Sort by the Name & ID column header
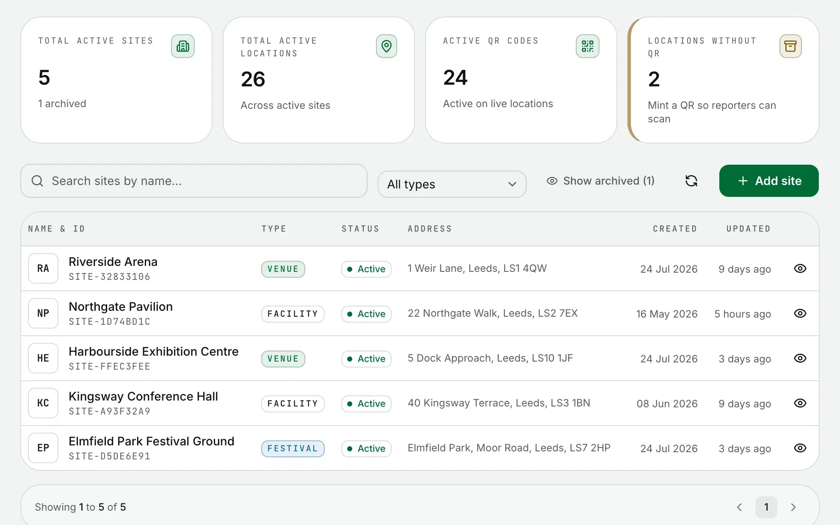This screenshot has height=525, width=840. click(57, 229)
